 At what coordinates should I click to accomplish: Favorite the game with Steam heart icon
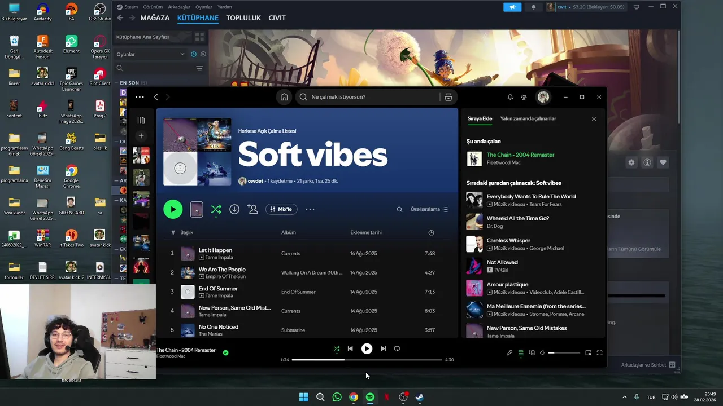tap(663, 162)
